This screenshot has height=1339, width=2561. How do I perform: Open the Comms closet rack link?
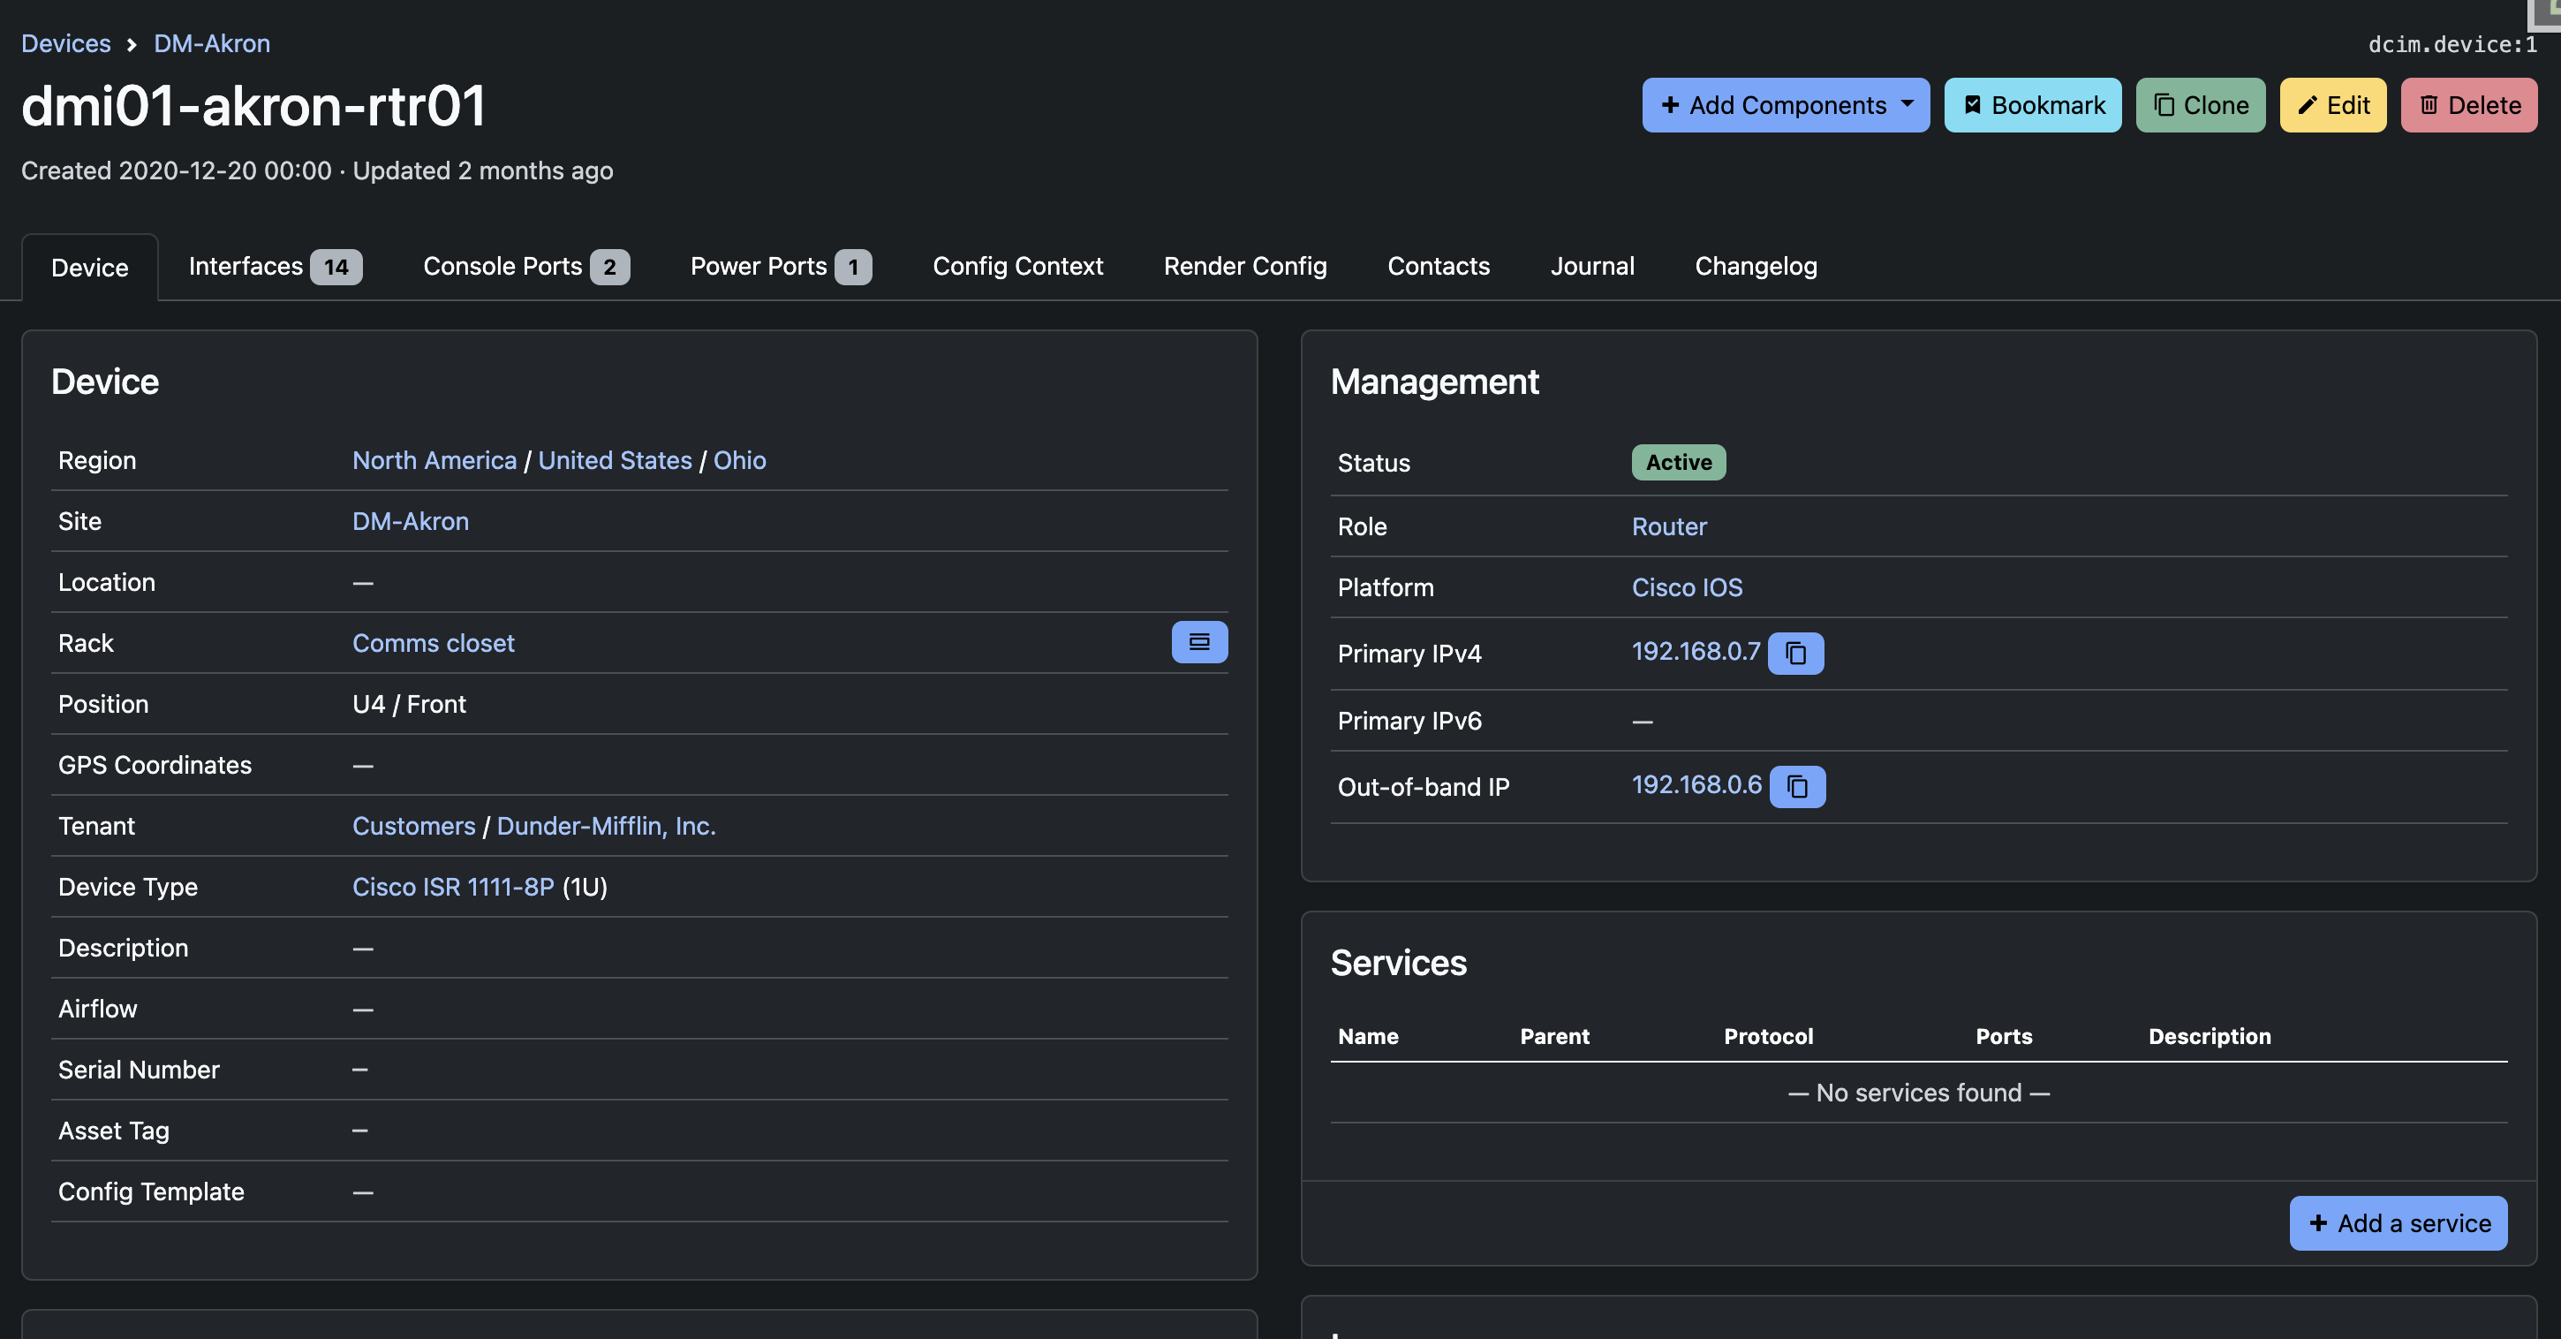click(434, 643)
